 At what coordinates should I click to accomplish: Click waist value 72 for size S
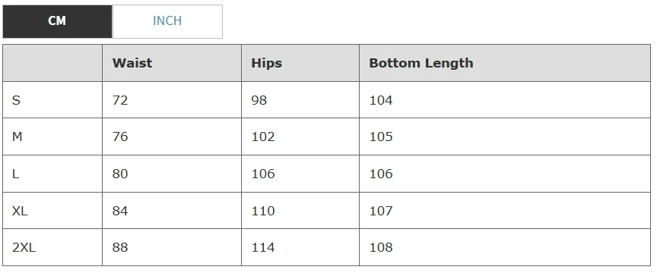point(120,100)
